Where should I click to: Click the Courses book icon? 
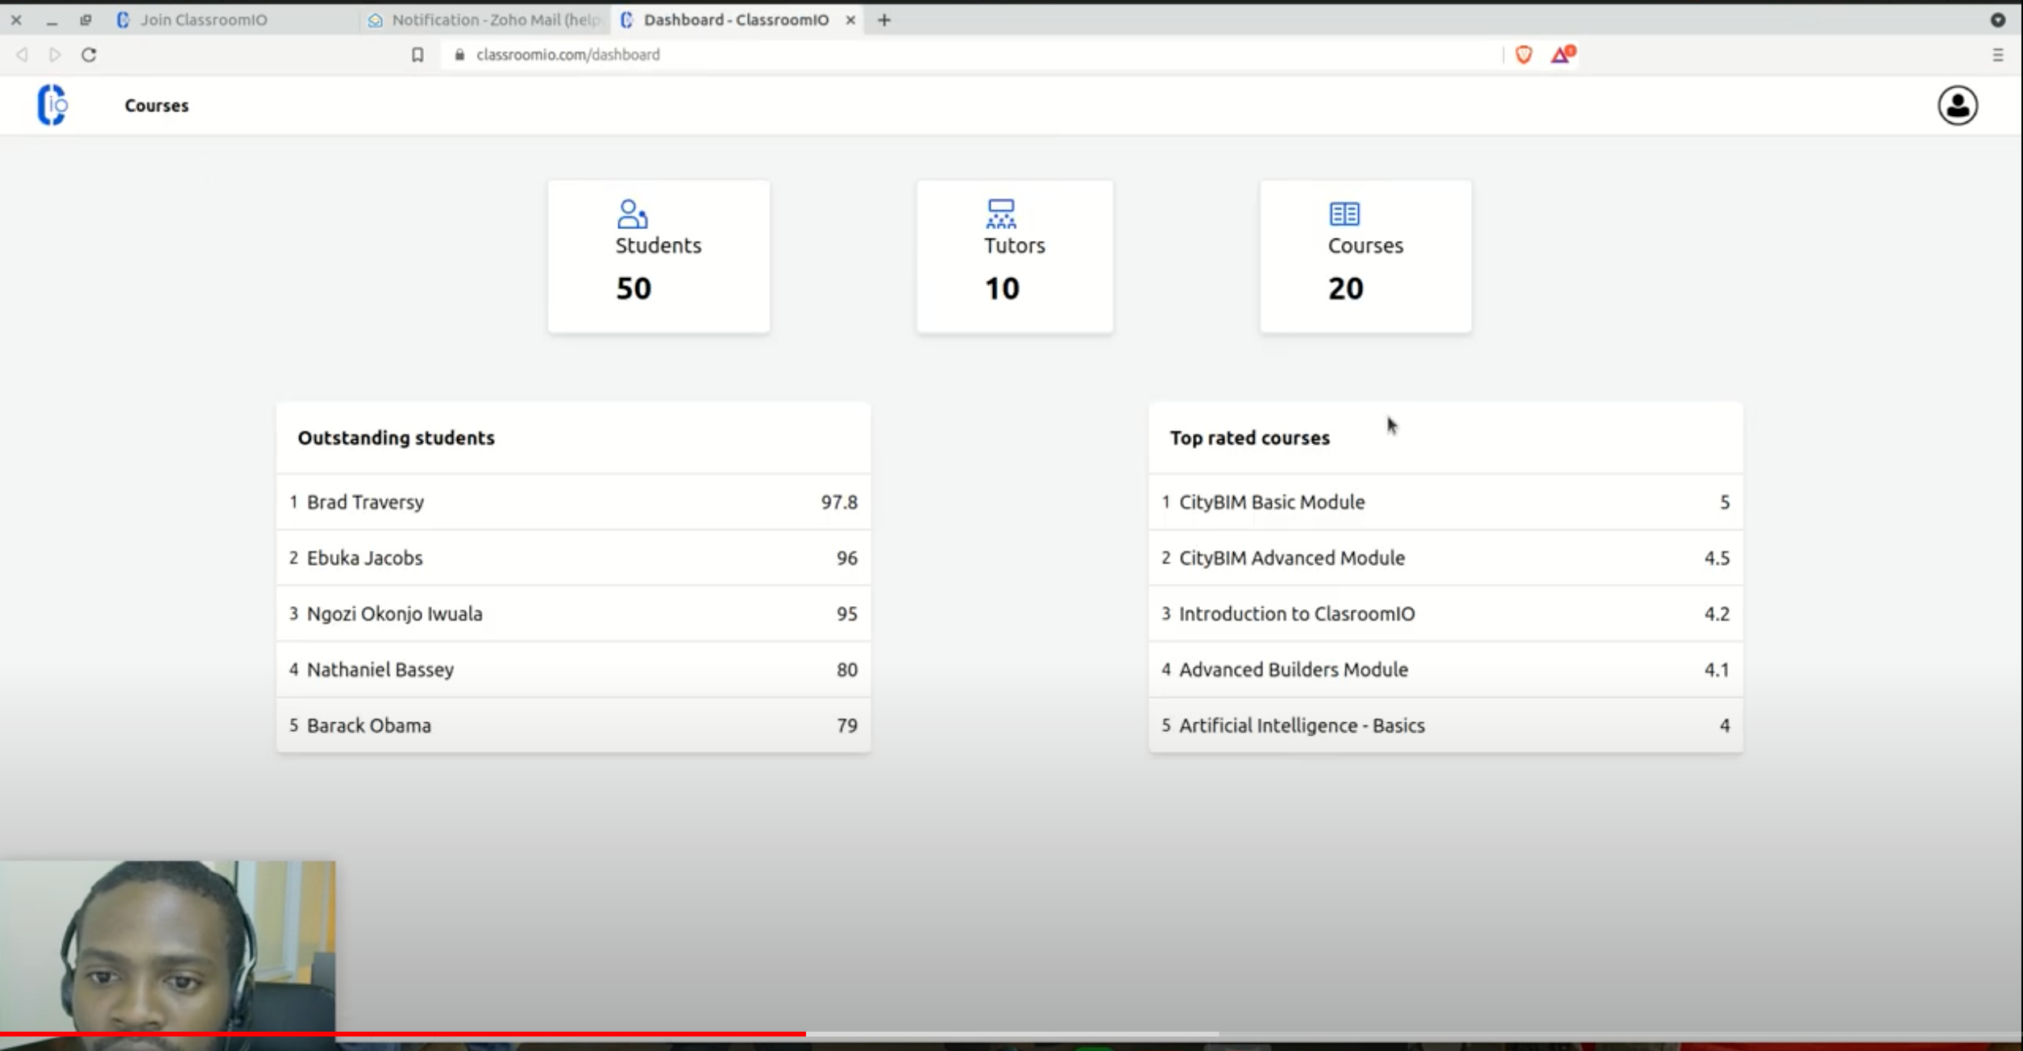point(1344,214)
